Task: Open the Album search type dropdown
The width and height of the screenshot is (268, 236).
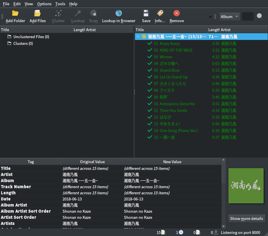Action: coord(230,17)
